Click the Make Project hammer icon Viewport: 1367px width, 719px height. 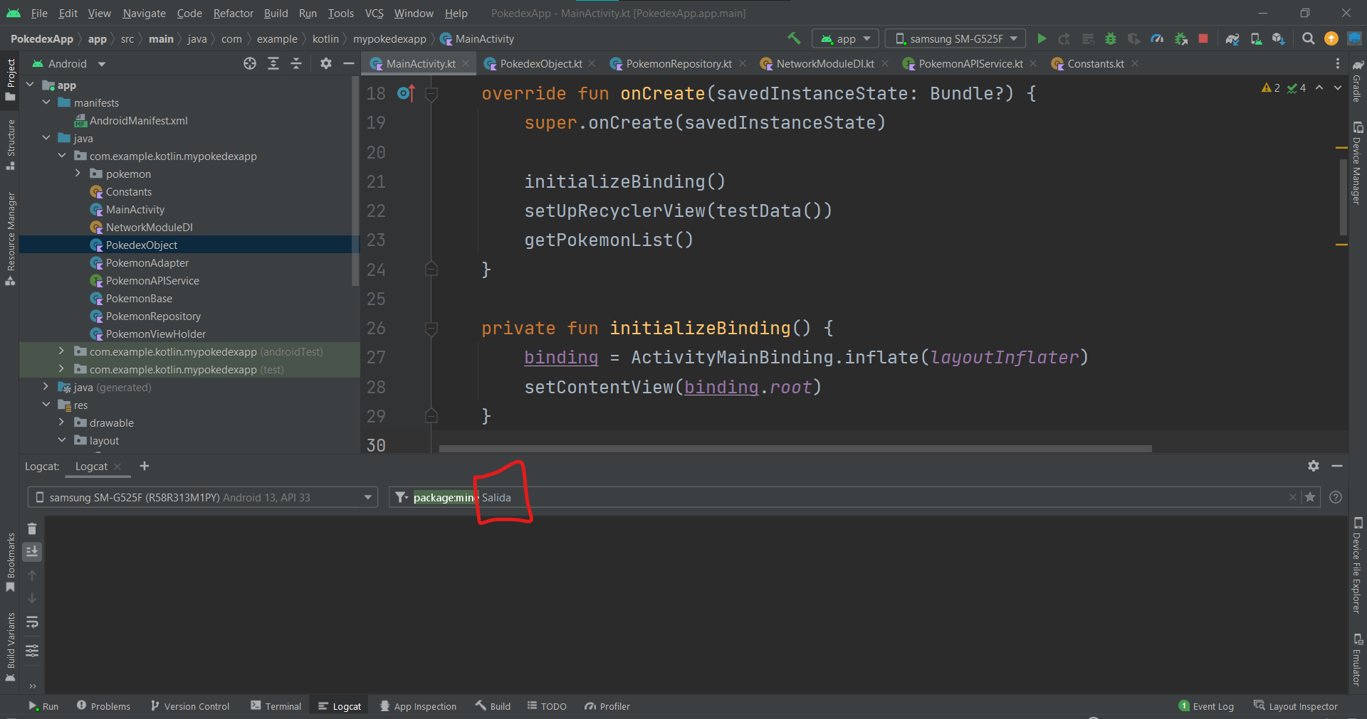[794, 38]
